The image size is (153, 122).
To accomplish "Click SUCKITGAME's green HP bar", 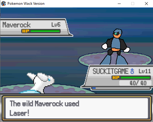I will (x=135, y=78).
